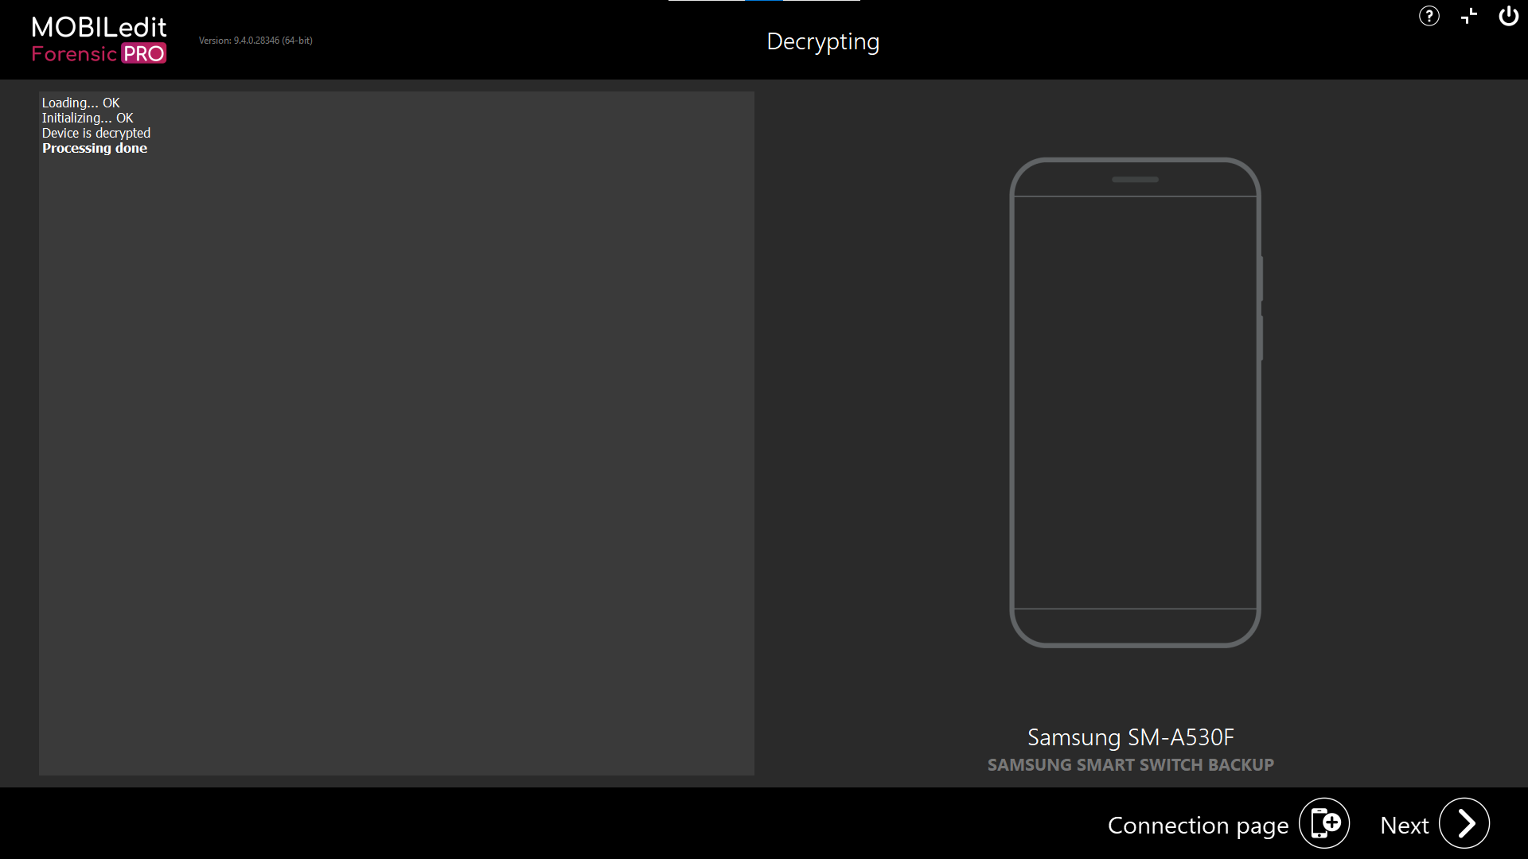The image size is (1528, 859).
Task: Click the Decrypting page heading
Action: tap(823, 41)
